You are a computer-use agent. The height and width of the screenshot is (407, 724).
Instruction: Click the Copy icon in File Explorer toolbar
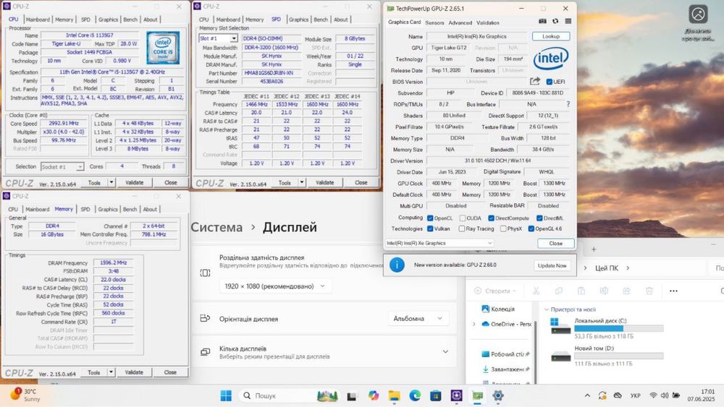559,291
